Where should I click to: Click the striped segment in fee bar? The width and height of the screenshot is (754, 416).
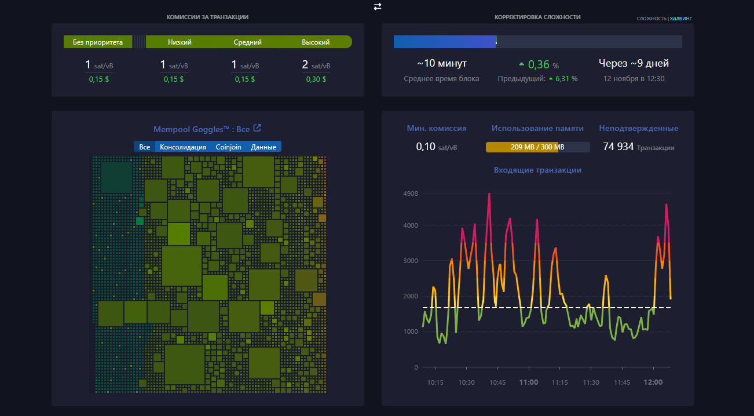point(139,42)
